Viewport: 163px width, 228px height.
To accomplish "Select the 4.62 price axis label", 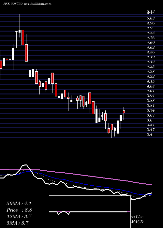I will (x=151, y=48).
